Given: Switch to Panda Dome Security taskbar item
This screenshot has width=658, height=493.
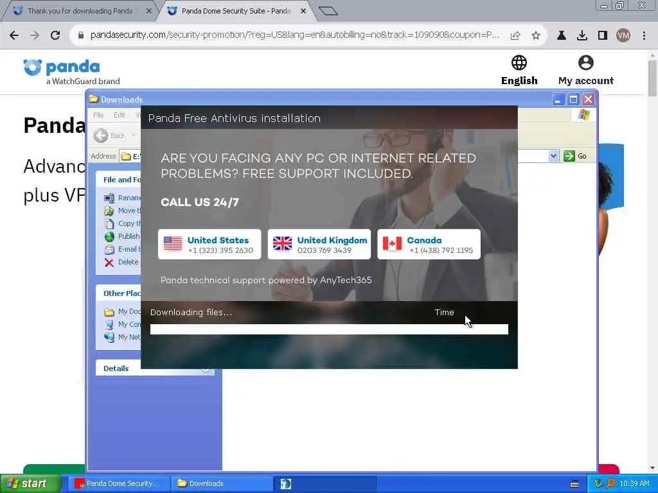Looking at the screenshot, I should pos(118,483).
